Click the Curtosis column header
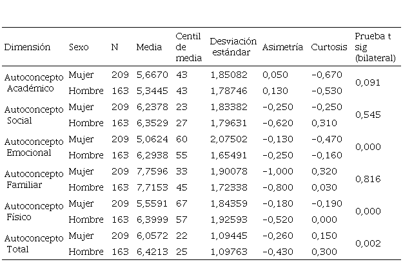Screen dimensions: 403x262 (x=329, y=48)
